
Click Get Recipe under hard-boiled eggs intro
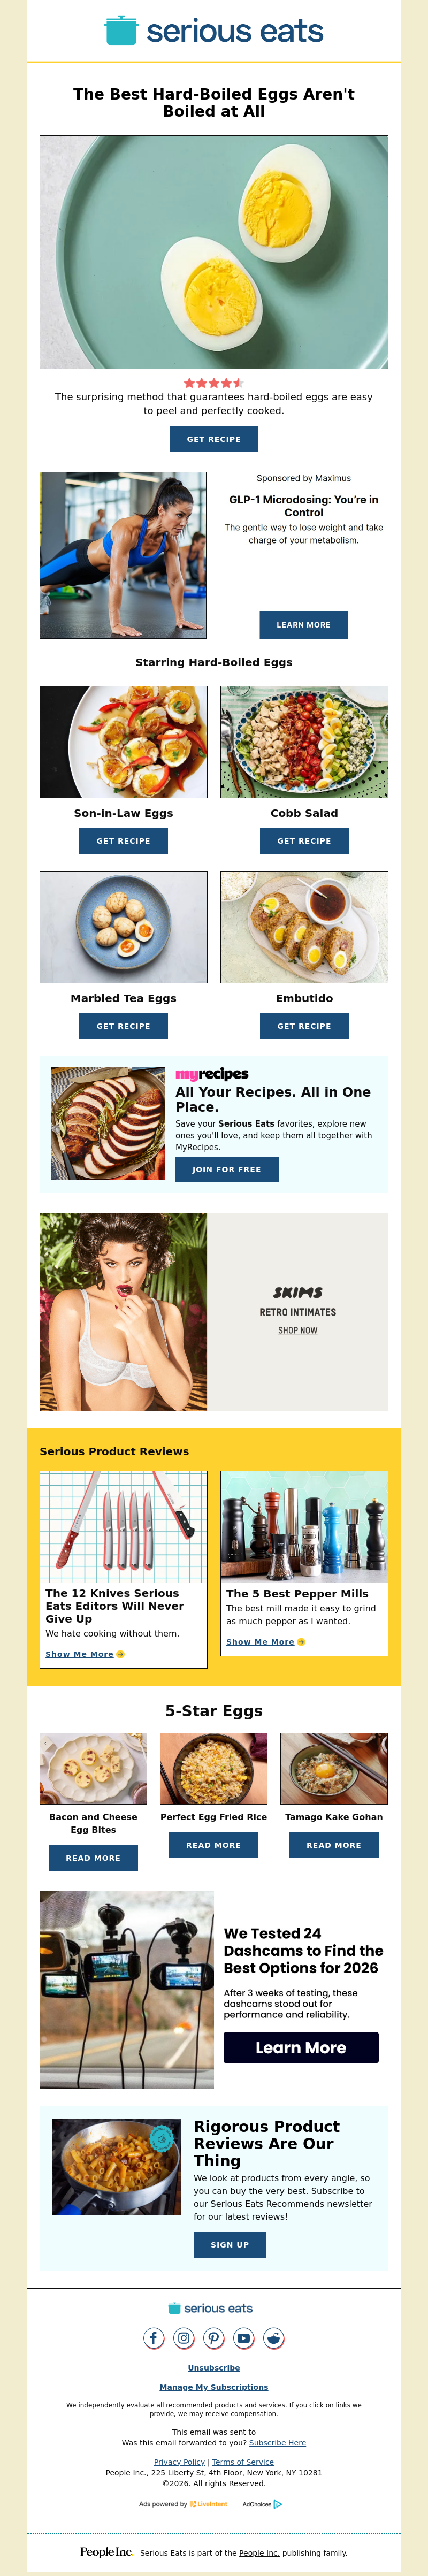point(214,439)
